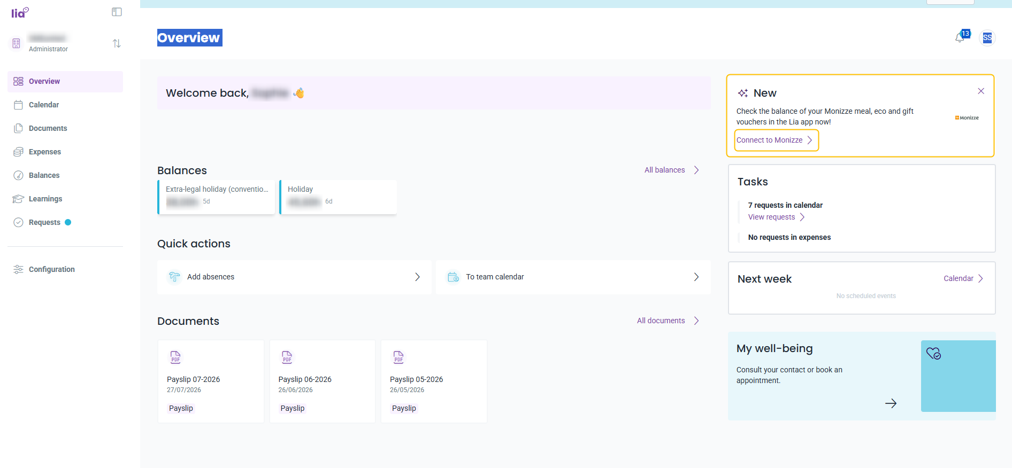Image resolution: width=1012 pixels, height=468 pixels.
Task: Click the well-being arrow
Action: click(x=891, y=403)
